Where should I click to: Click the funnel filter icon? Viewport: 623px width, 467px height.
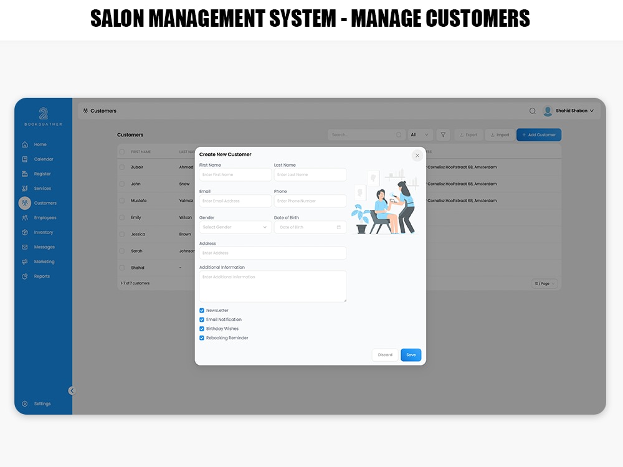(x=443, y=135)
